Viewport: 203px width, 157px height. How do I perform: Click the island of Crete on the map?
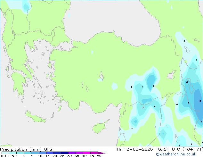point(36,117)
